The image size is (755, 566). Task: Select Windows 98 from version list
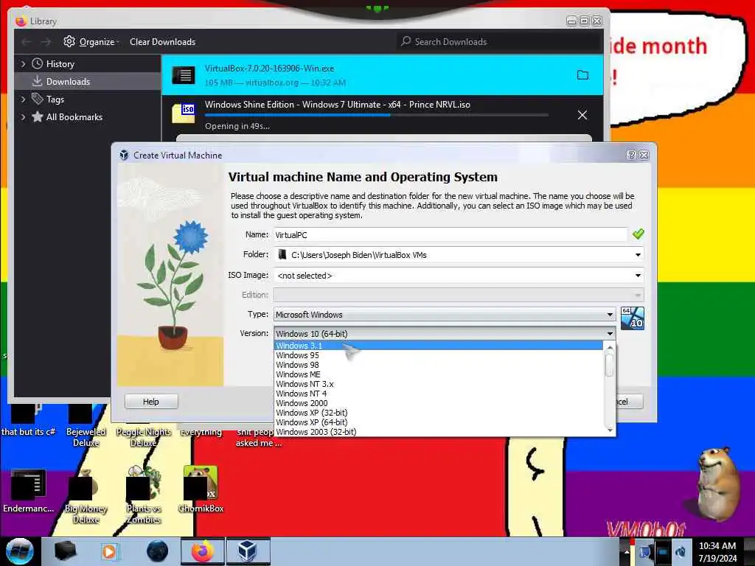[438, 365]
